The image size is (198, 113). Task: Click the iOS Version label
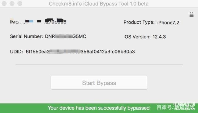(x=137, y=37)
